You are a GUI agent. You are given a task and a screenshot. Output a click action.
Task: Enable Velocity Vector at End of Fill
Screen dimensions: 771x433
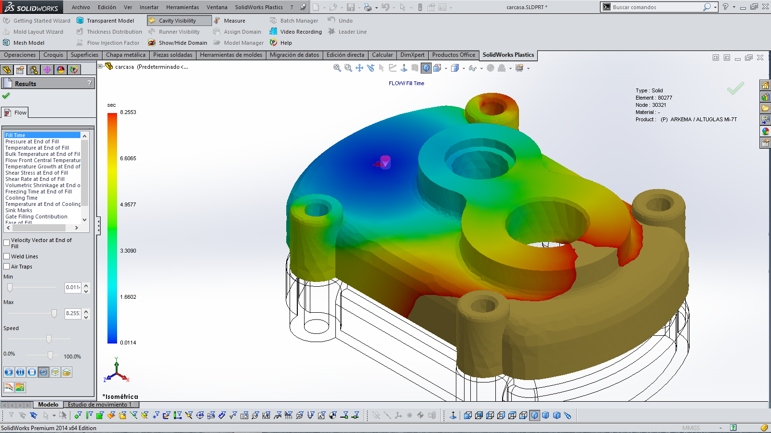point(7,243)
